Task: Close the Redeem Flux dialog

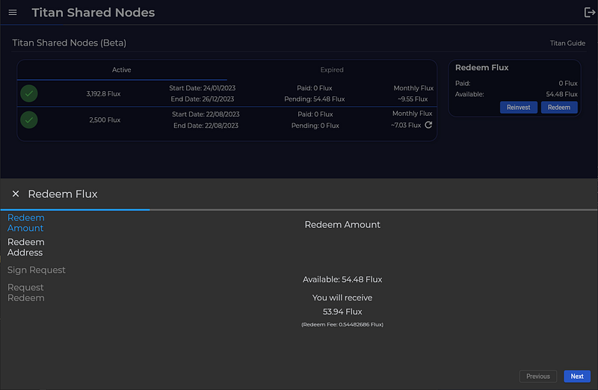Action: tap(16, 194)
